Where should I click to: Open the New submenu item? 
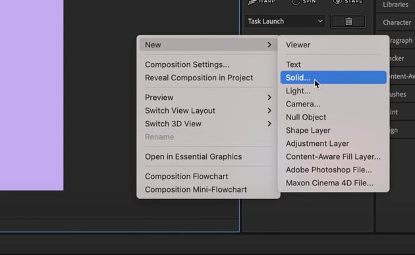point(208,45)
